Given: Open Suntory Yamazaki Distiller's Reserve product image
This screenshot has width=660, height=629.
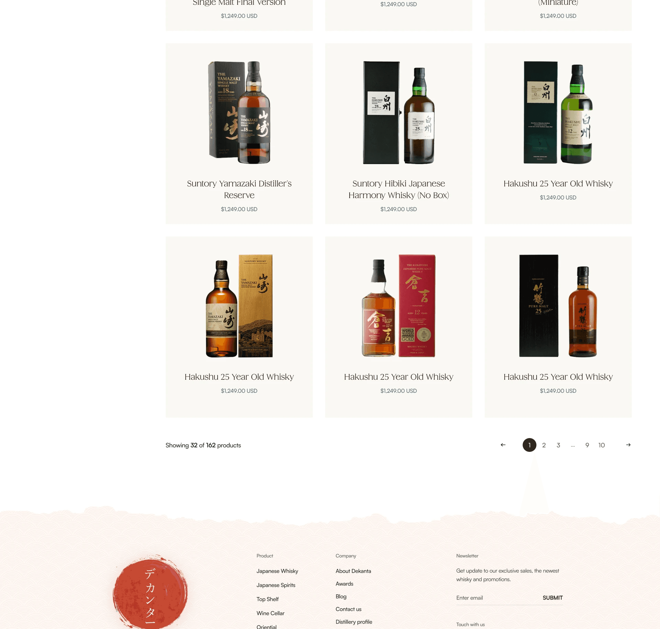Looking at the screenshot, I should coord(239,112).
